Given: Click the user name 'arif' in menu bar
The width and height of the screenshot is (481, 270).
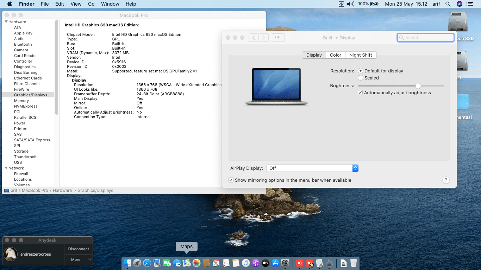Looking at the screenshot, I should (x=436, y=4).
